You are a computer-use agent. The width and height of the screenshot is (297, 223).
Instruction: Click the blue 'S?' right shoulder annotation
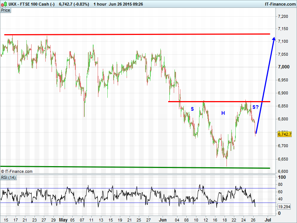255,107
